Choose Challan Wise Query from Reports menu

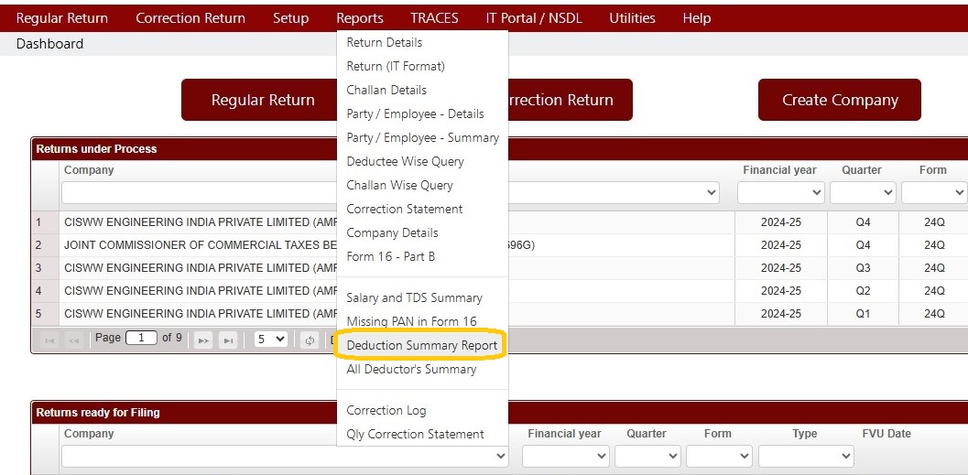(399, 185)
